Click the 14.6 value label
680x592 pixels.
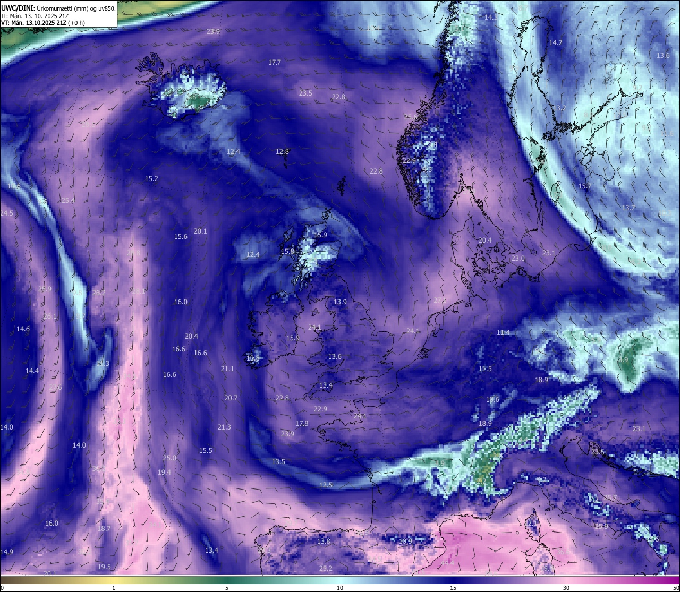coord(23,329)
